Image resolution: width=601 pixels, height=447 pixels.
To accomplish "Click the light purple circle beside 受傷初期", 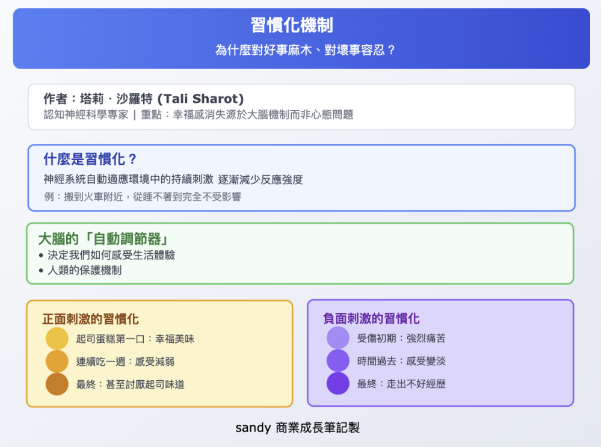I will coord(338,338).
